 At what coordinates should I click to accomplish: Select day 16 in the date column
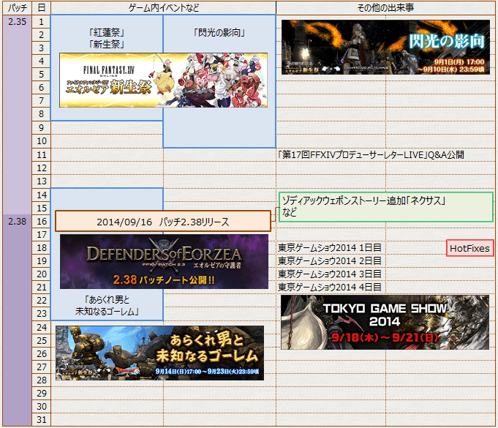tap(41, 221)
